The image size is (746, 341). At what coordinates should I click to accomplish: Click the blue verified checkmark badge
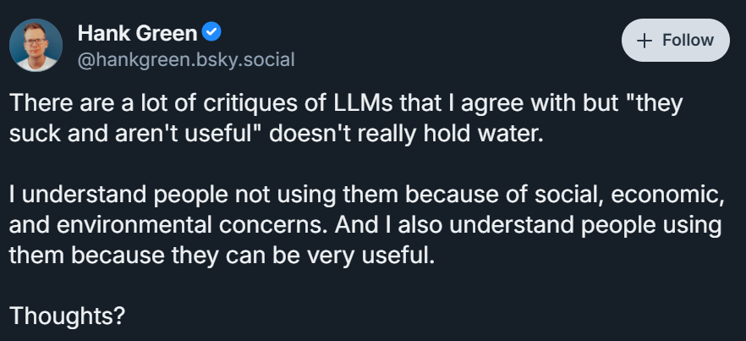211,35
